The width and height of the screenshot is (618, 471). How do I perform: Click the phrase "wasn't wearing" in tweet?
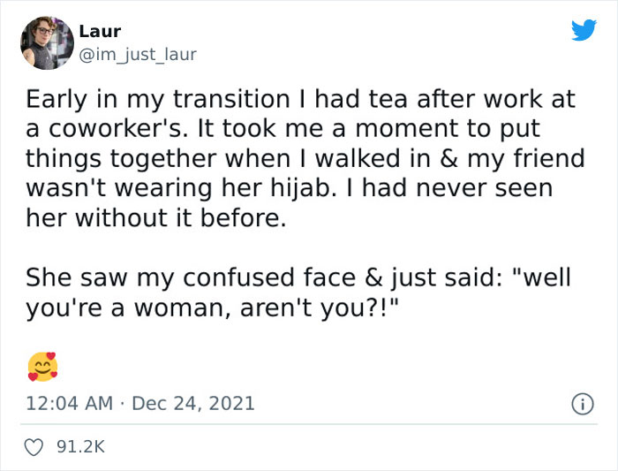[x=119, y=189]
